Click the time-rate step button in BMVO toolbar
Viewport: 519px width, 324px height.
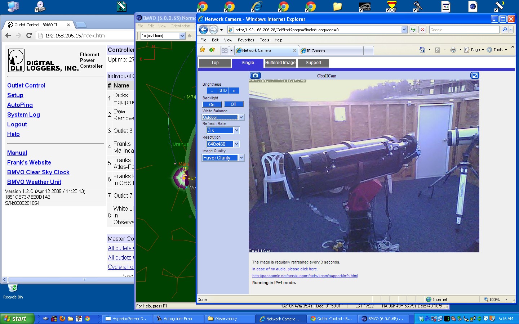[190, 36]
